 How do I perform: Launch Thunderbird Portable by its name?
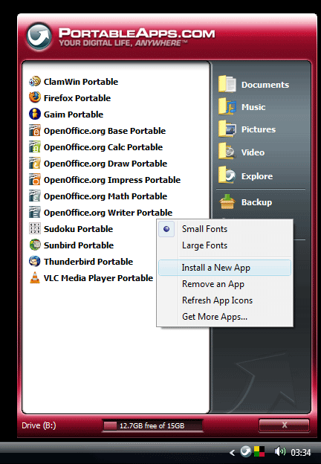click(x=88, y=262)
